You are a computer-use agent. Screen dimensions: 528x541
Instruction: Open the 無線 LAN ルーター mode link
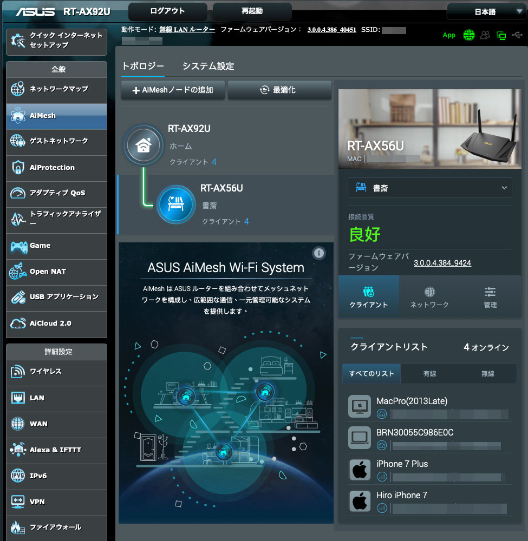pos(187,30)
